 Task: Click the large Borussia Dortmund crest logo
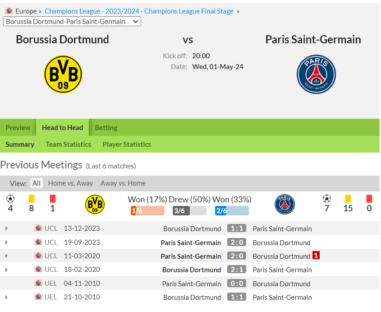point(63,74)
